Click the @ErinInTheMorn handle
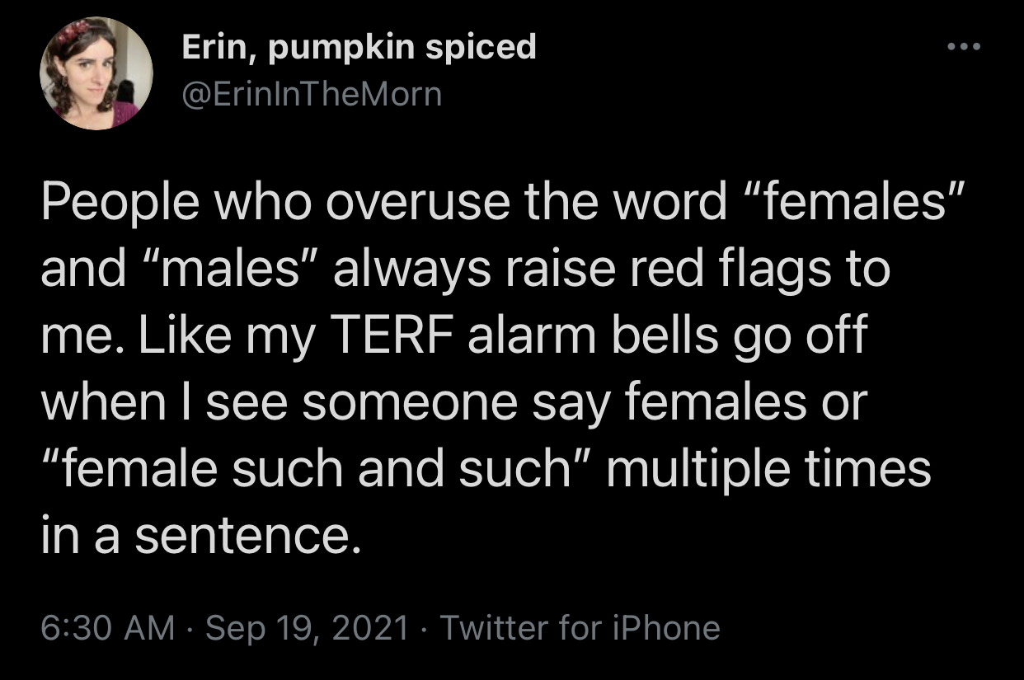This screenshot has width=1024, height=680. [312, 95]
